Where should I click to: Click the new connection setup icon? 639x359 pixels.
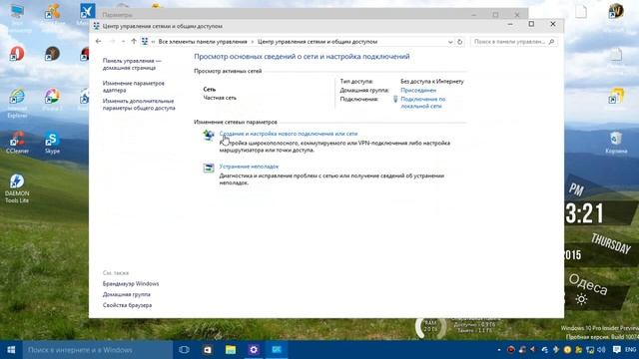click(209, 135)
